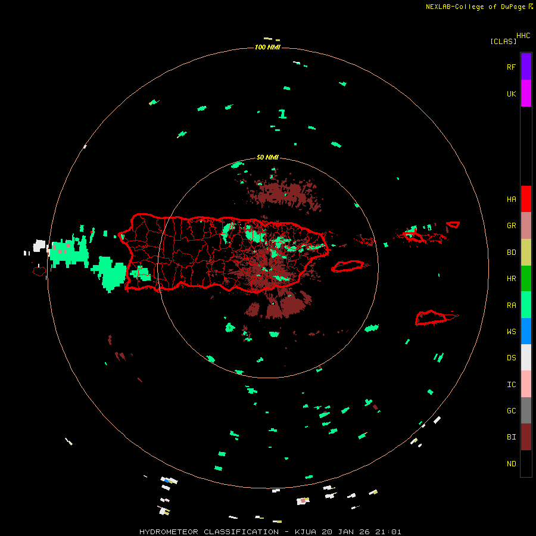Select the BI brown legend swatch

click(526, 437)
